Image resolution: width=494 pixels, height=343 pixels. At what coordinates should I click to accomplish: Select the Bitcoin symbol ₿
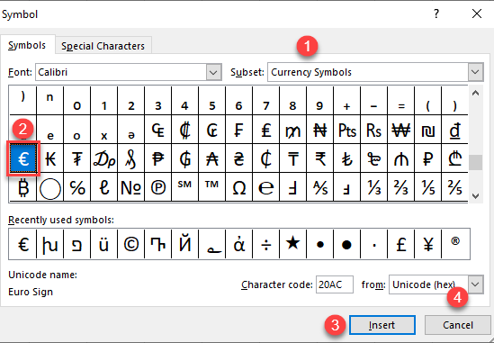tap(23, 187)
